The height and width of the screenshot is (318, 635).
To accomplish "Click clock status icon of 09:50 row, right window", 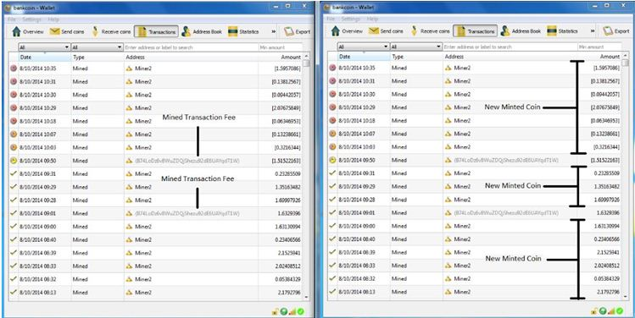I will click(332, 160).
